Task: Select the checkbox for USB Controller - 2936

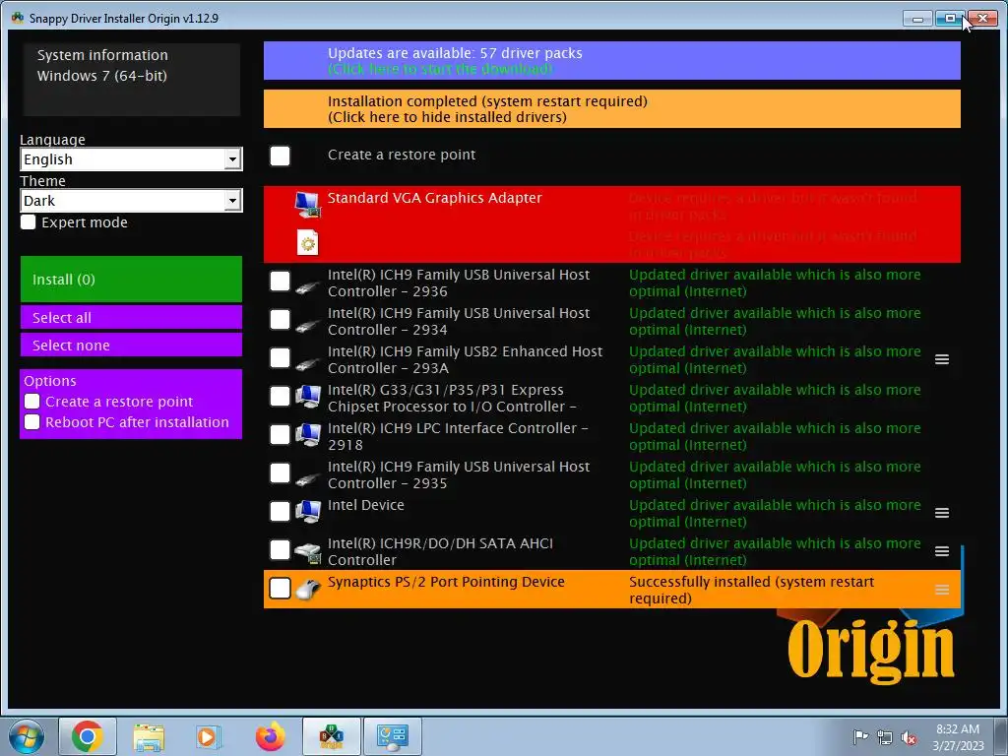Action: click(x=281, y=281)
